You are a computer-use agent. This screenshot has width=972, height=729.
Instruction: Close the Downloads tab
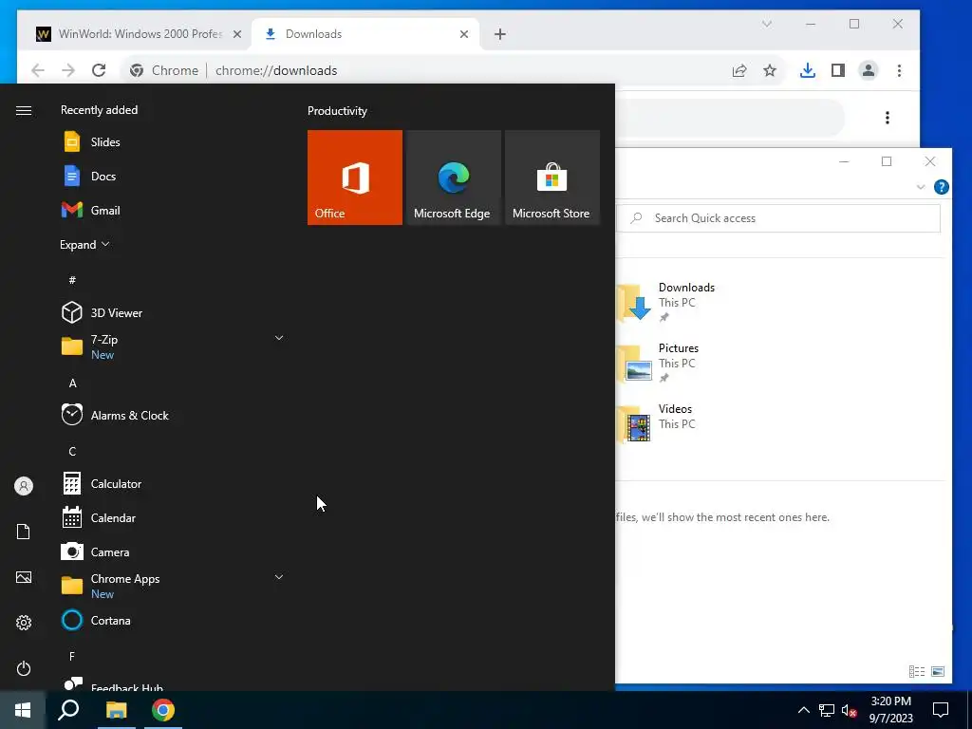click(x=463, y=34)
